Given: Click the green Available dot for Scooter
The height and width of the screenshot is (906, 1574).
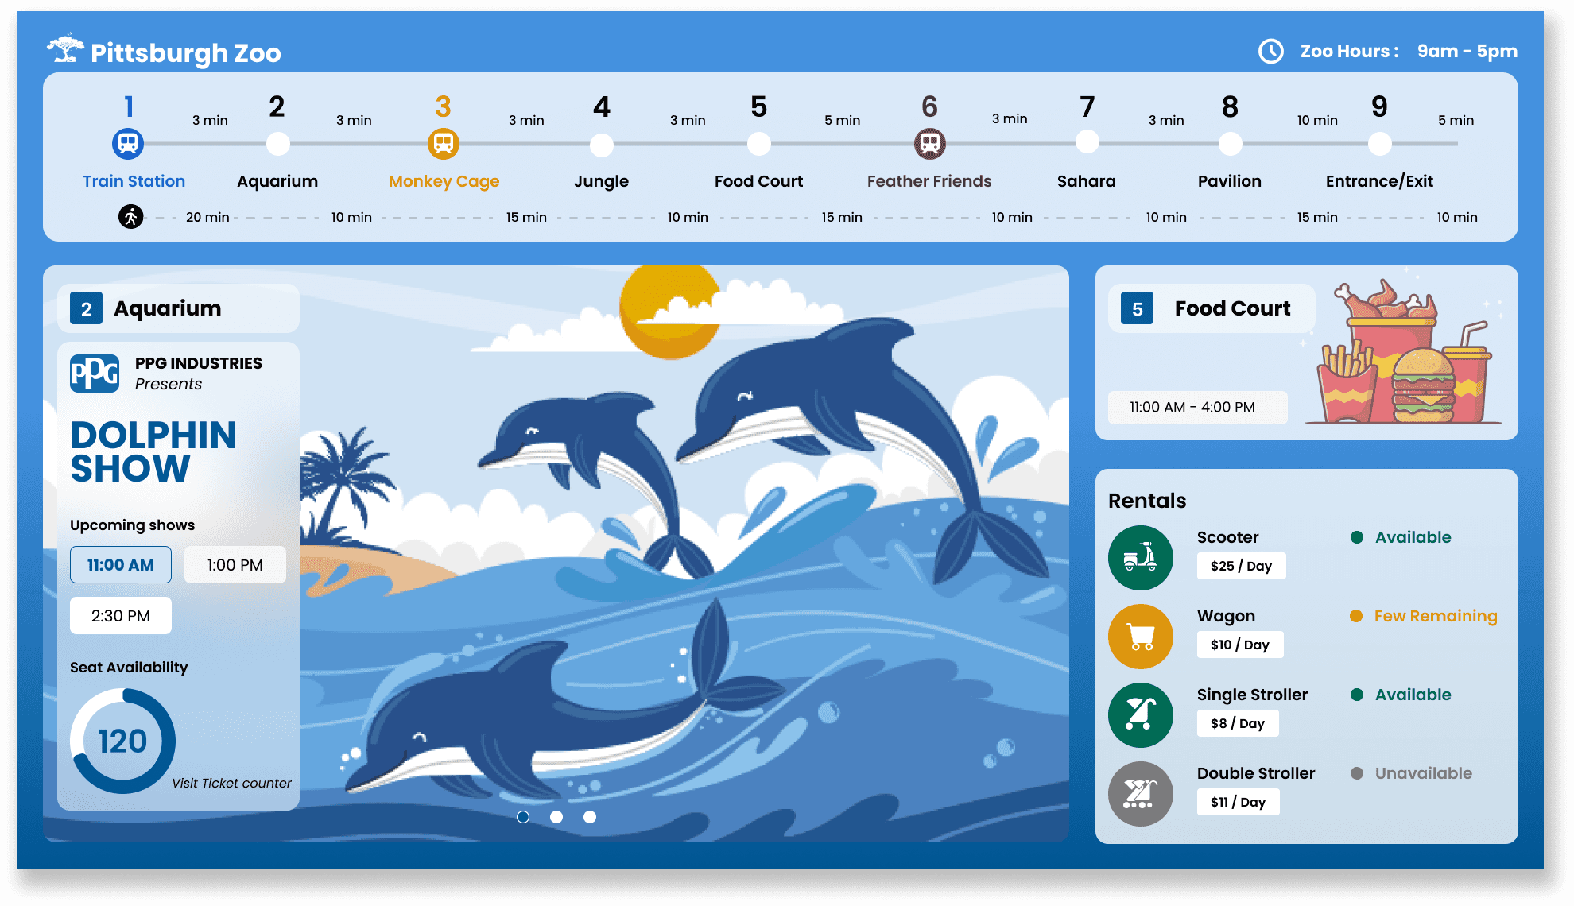Looking at the screenshot, I should click(x=1357, y=537).
